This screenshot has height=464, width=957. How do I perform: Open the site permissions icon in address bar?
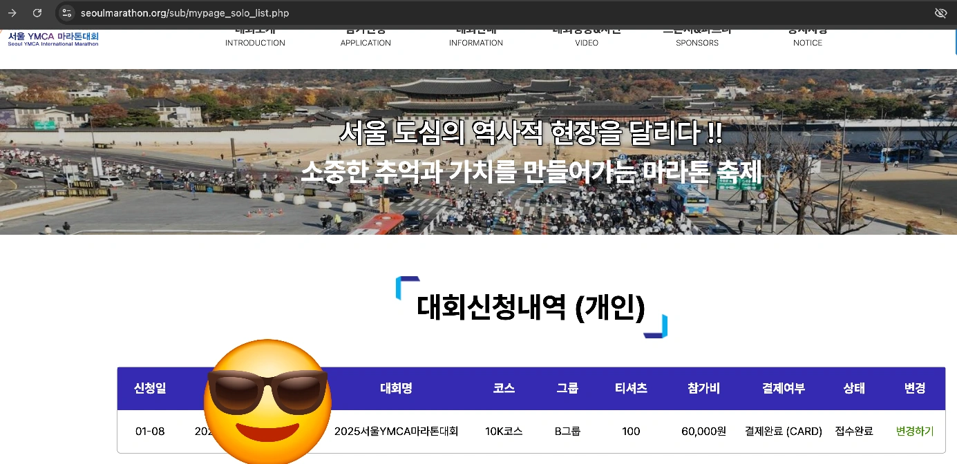click(66, 12)
